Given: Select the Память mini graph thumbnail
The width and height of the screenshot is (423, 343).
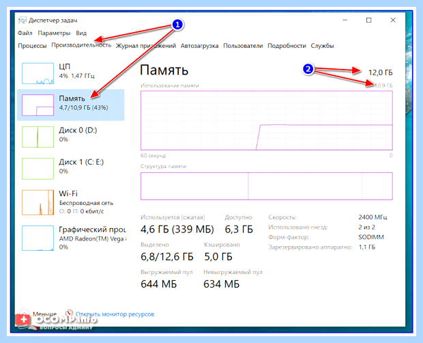Looking at the screenshot, I should 38,105.
